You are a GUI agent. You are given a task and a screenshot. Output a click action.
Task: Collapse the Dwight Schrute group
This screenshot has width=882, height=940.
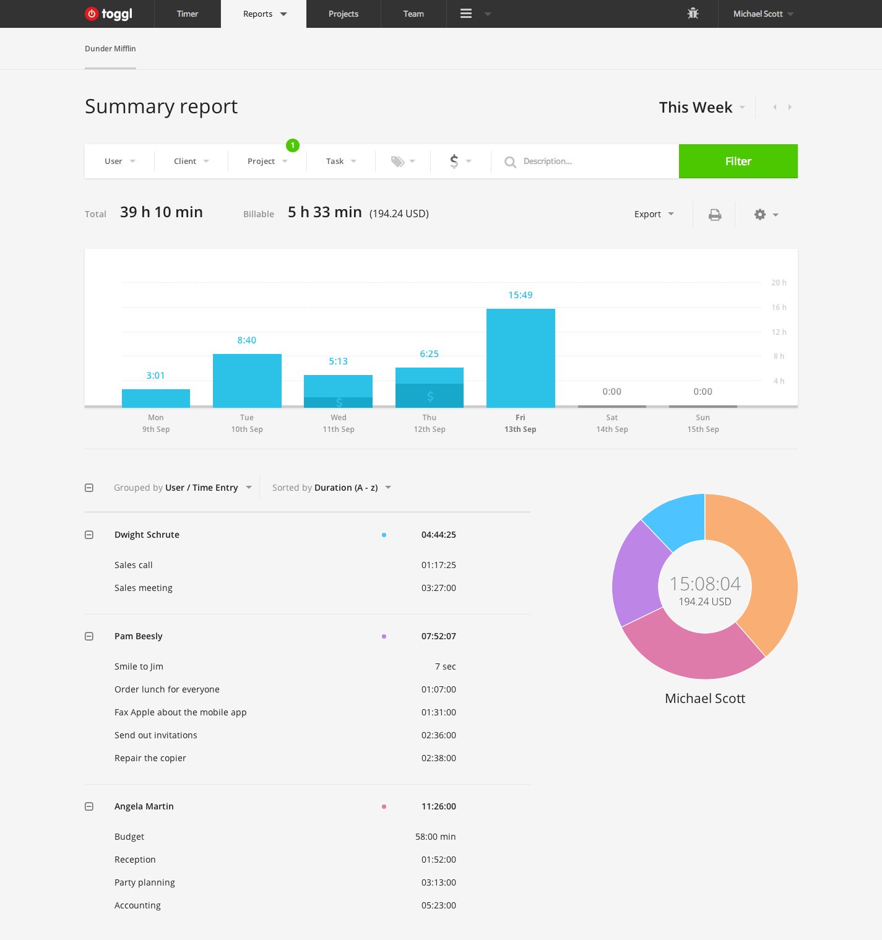(x=89, y=535)
